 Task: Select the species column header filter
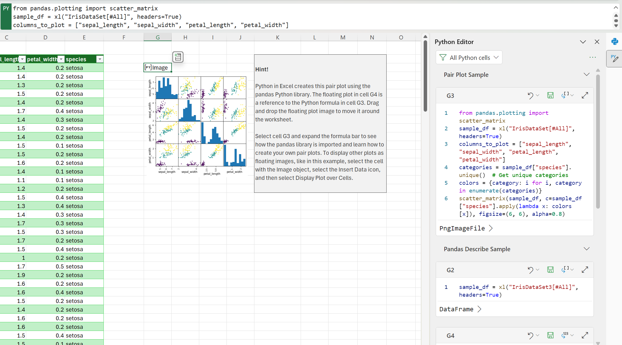point(99,59)
